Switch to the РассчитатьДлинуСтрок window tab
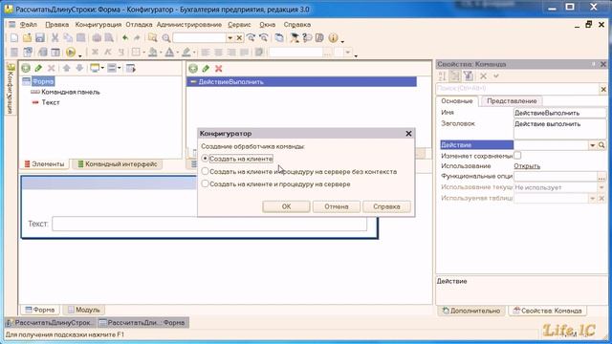The height and width of the screenshot is (344, 612). (51, 323)
